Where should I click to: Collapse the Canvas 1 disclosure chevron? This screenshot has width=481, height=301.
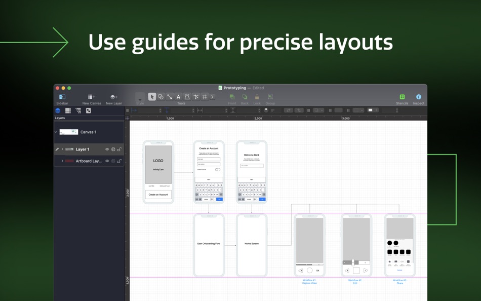point(56,132)
